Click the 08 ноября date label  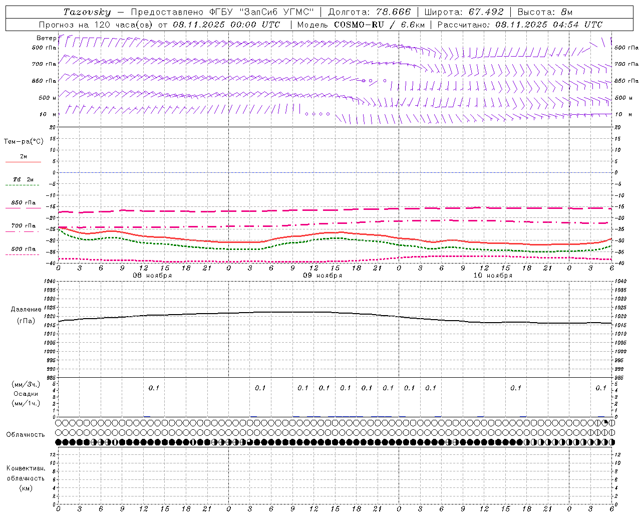click(152, 276)
